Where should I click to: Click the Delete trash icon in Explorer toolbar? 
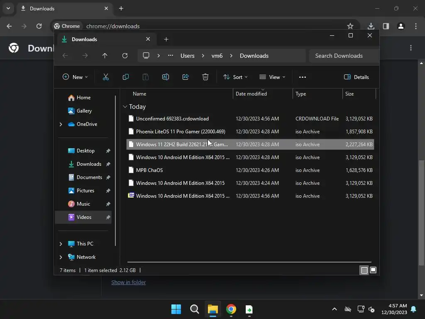(x=205, y=77)
